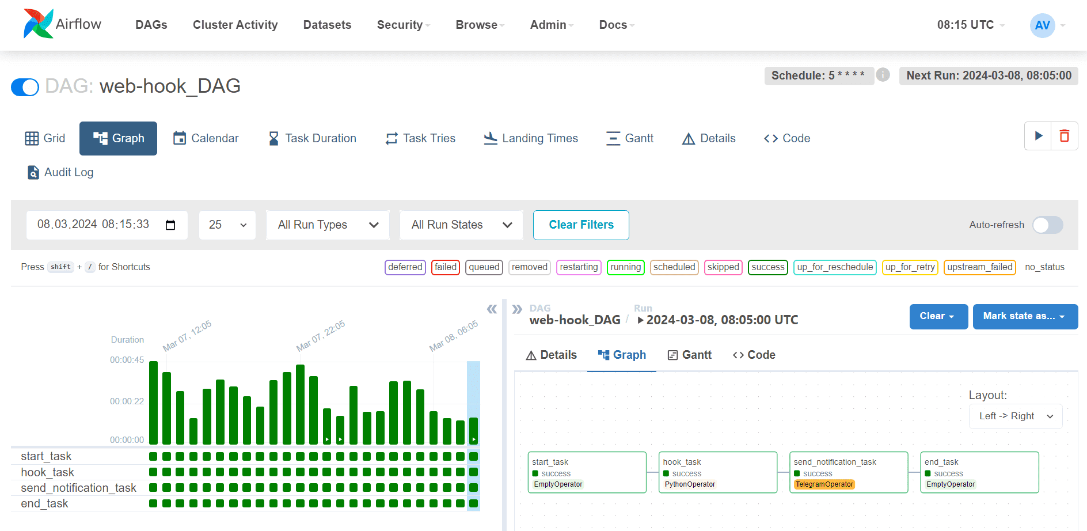Select the send_notification_task graph node

(x=848, y=472)
